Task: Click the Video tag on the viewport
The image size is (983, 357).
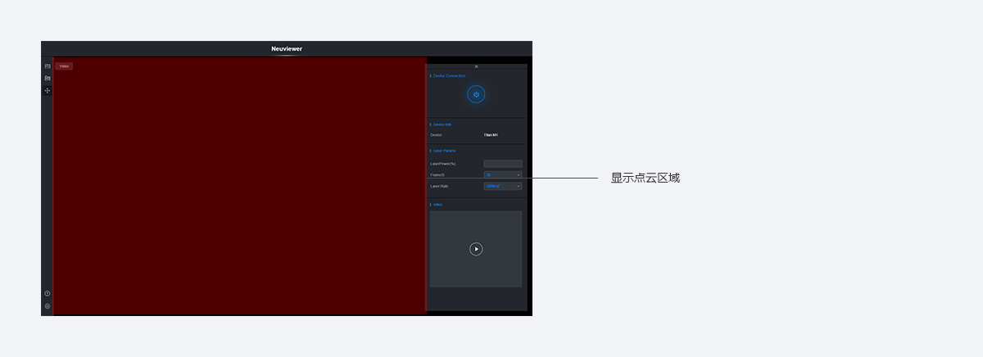Action: pos(64,66)
